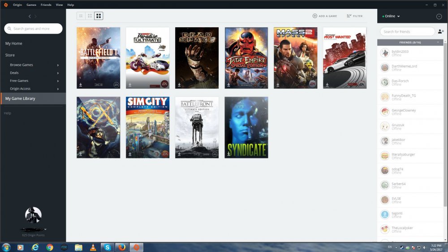Click download icon on Jade Empire

click(228, 85)
